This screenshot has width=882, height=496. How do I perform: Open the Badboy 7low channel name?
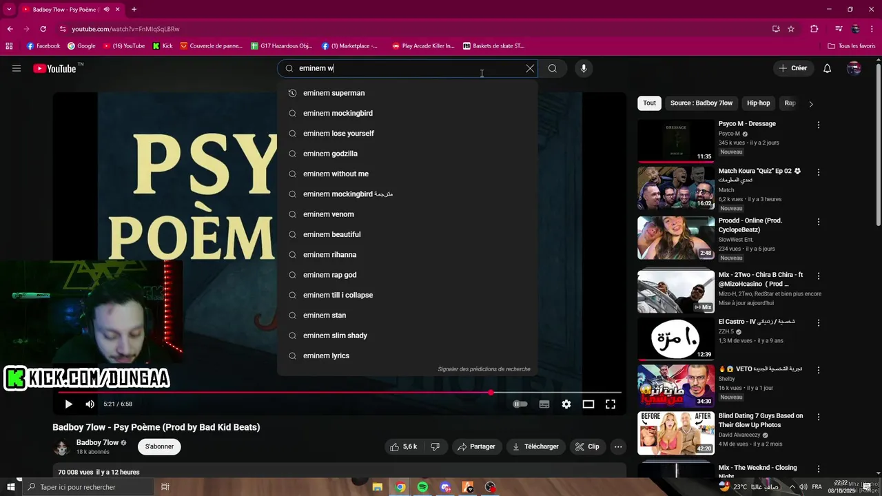[97, 442]
